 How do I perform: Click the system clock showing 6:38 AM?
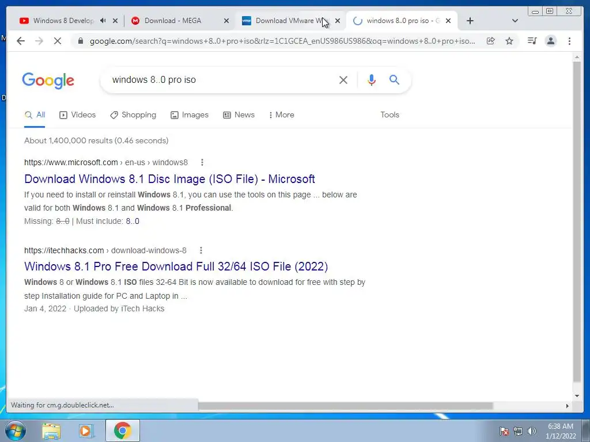point(561,431)
